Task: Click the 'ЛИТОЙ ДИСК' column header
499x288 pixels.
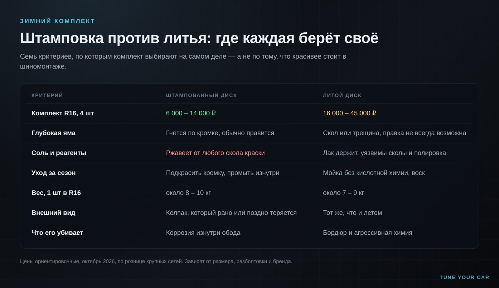Action: click(x=342, y=95)
